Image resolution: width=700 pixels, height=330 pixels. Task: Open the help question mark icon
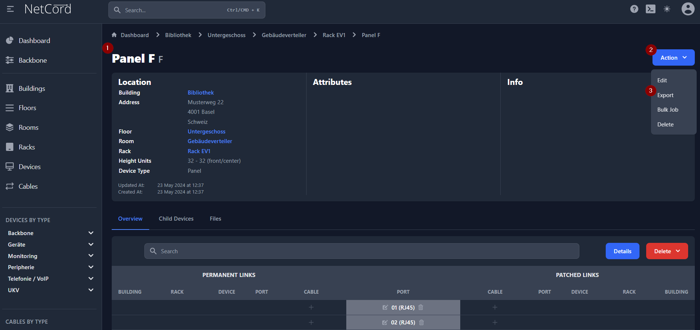(x=634, y=9)
